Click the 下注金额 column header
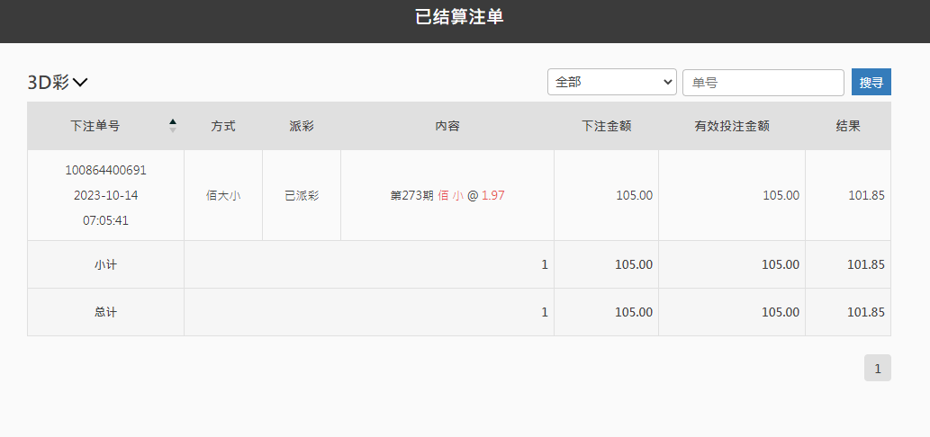This screenshot has height=437, width=930. 606,127
